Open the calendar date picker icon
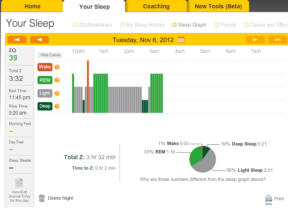The image size is (288, 208). (181, 40)
